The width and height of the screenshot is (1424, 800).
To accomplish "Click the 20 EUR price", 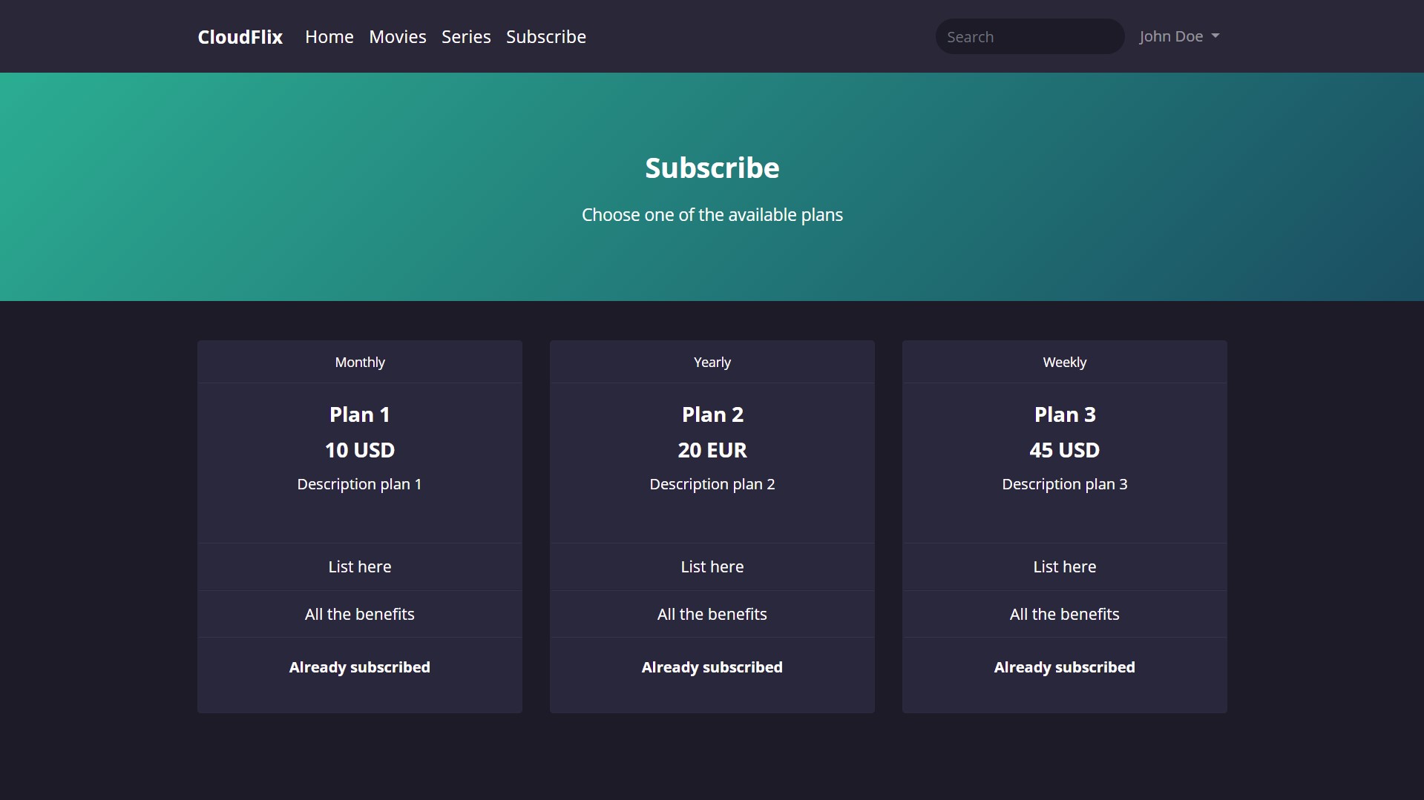I will (712, 450).
